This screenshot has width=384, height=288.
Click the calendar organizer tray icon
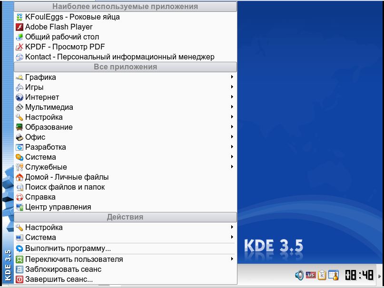334,275
